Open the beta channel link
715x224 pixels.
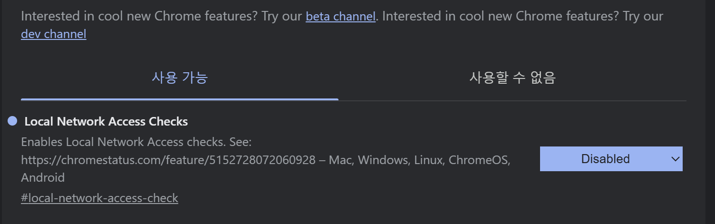[x=340, y=16]
